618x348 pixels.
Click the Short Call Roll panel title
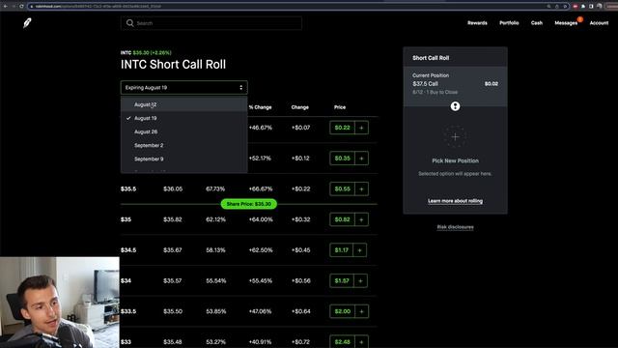pos(431,58)
